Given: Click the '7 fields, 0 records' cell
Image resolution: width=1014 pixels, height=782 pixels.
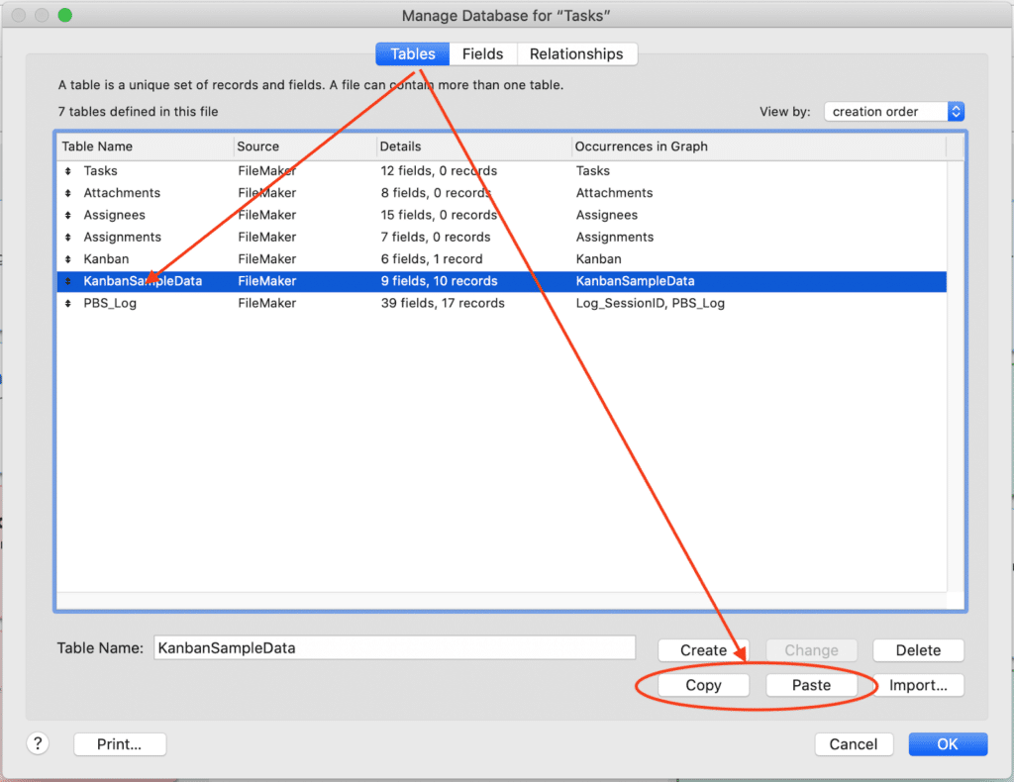Looking at the screenshot, I should (x=436, y=238).
